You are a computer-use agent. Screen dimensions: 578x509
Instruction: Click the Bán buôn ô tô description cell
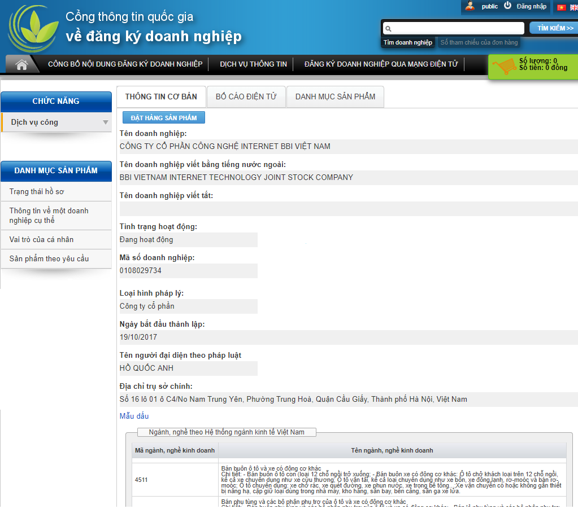point(392,480)
